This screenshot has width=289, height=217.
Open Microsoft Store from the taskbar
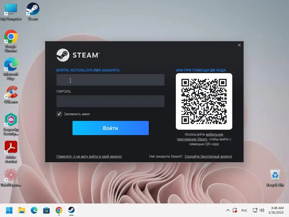pos(46,210)
